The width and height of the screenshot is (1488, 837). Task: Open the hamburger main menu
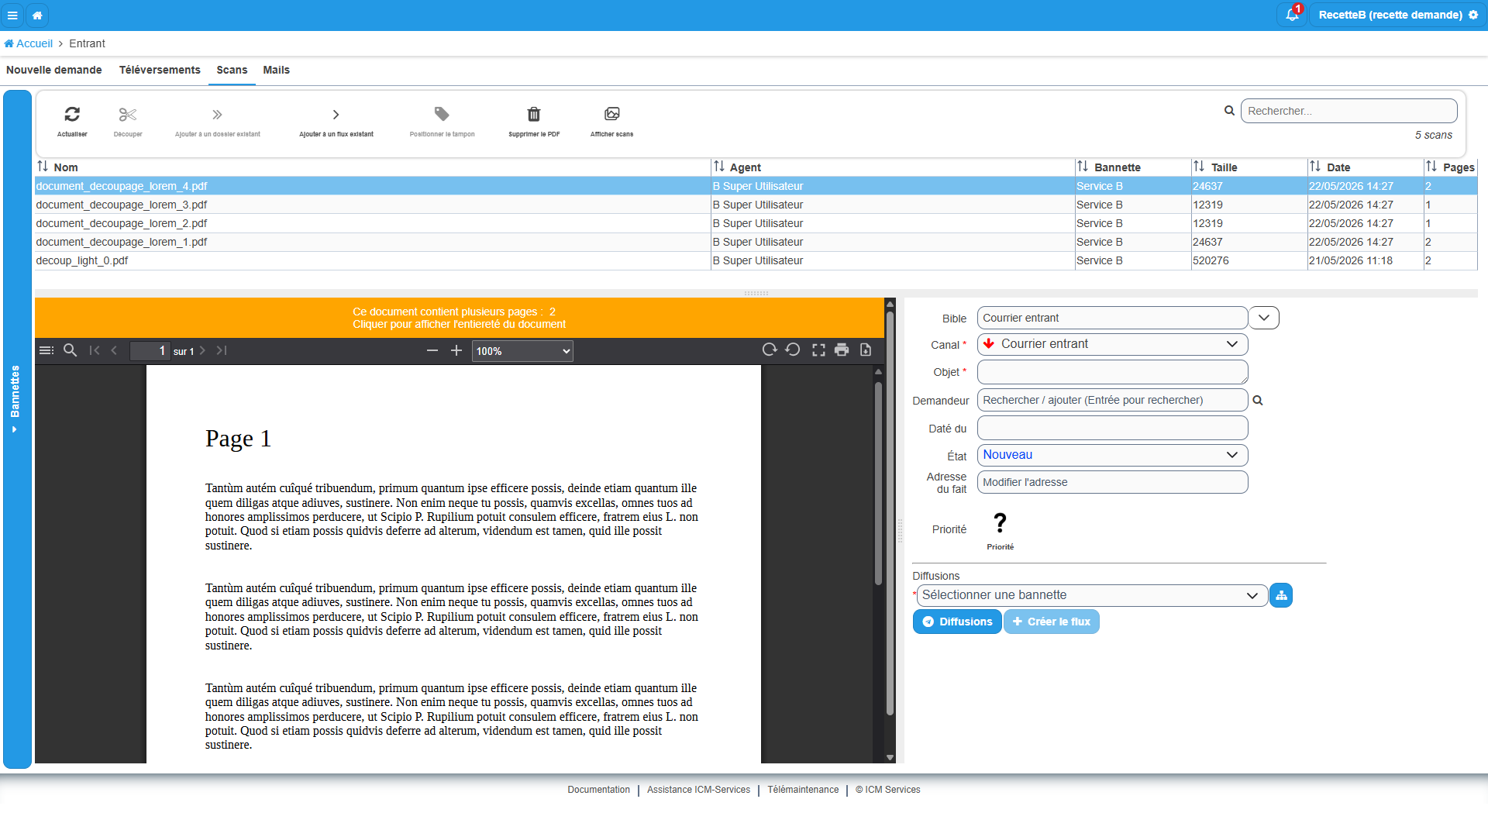12,15
